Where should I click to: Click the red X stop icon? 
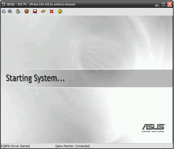click(52, 11)
